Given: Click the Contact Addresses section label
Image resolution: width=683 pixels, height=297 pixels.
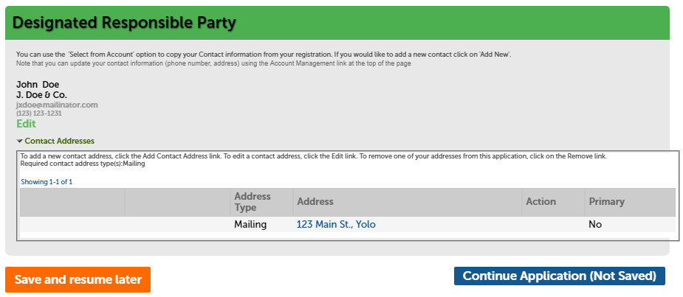Looking at the screenshot, I should click(x=59, y=141).
